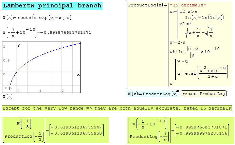
Task: Click the -0.999999979285156 result value
Action: 203,134
